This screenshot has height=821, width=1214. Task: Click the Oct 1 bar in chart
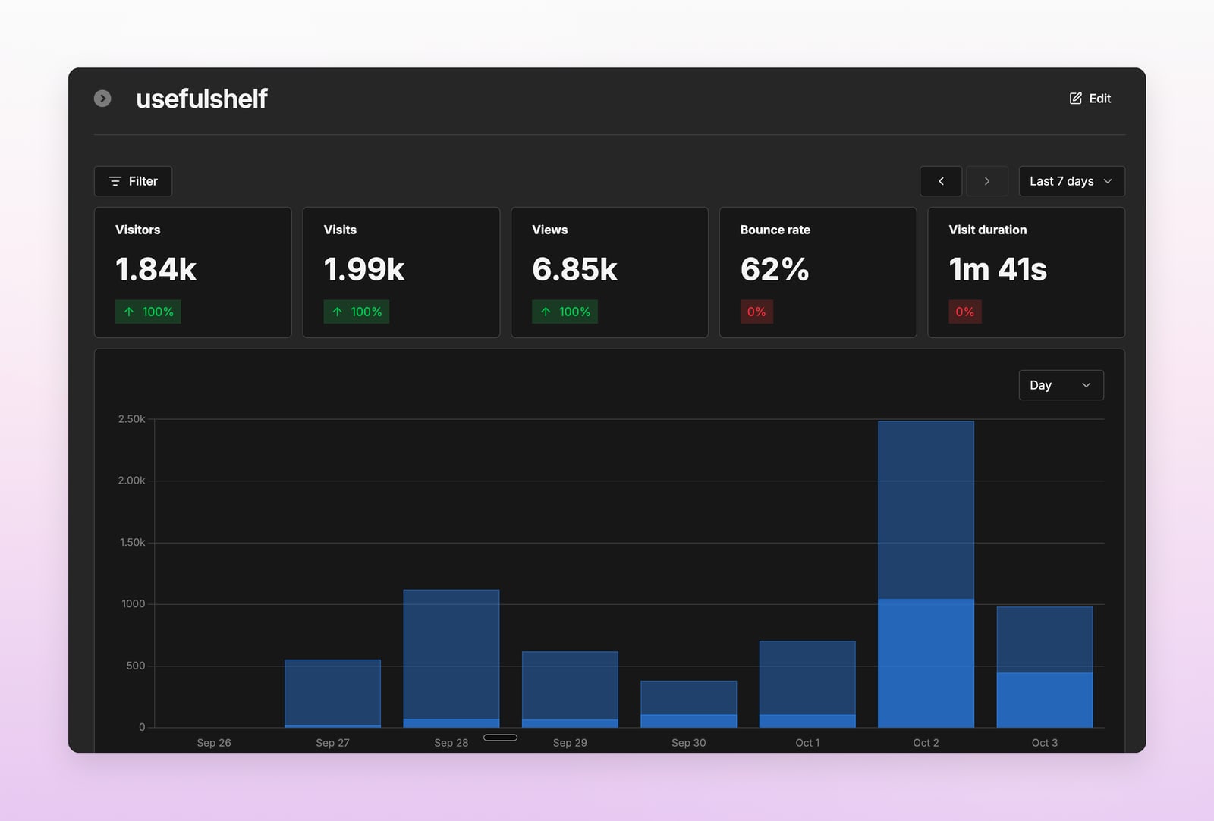click(x=807, y=684)
